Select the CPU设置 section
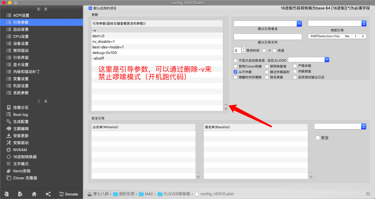The height and width of the screenshot is (199, 375). (41, 36)
